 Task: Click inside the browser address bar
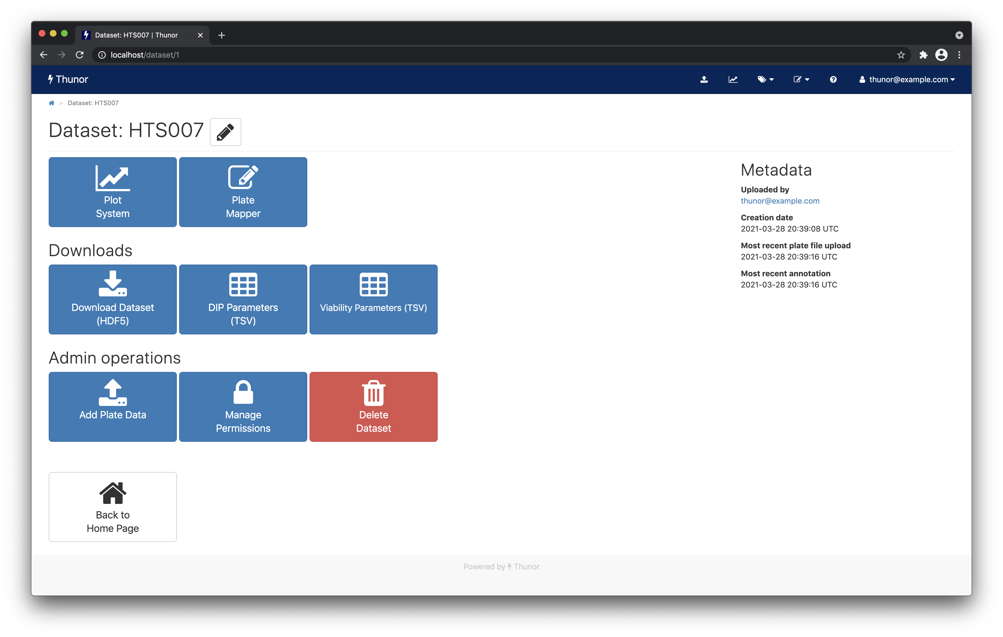tap(250, 55)
